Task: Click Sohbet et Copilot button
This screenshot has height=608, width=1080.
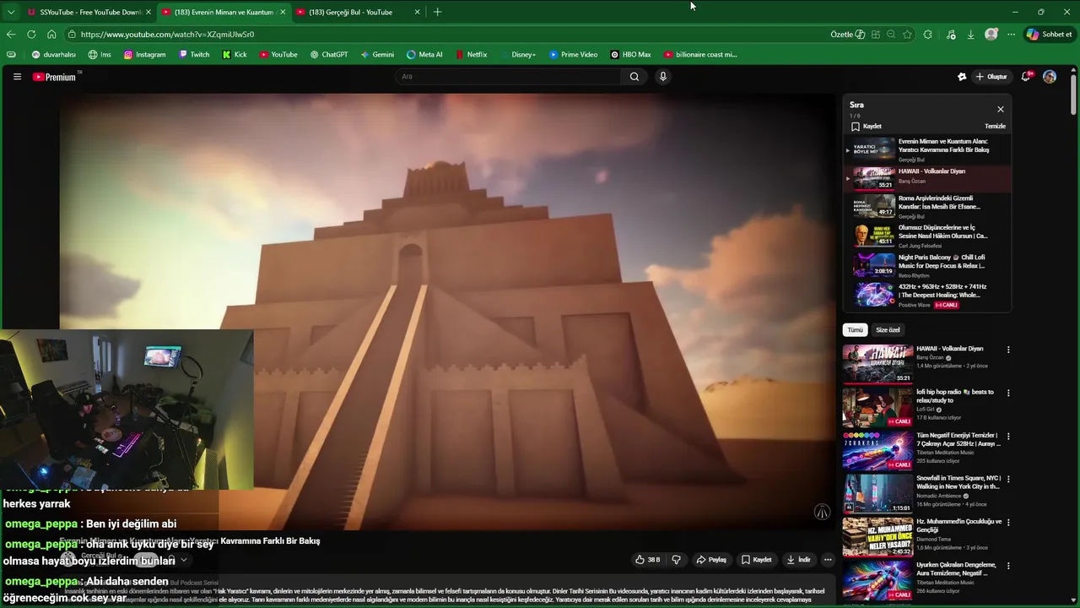Action: point(1049,35)
